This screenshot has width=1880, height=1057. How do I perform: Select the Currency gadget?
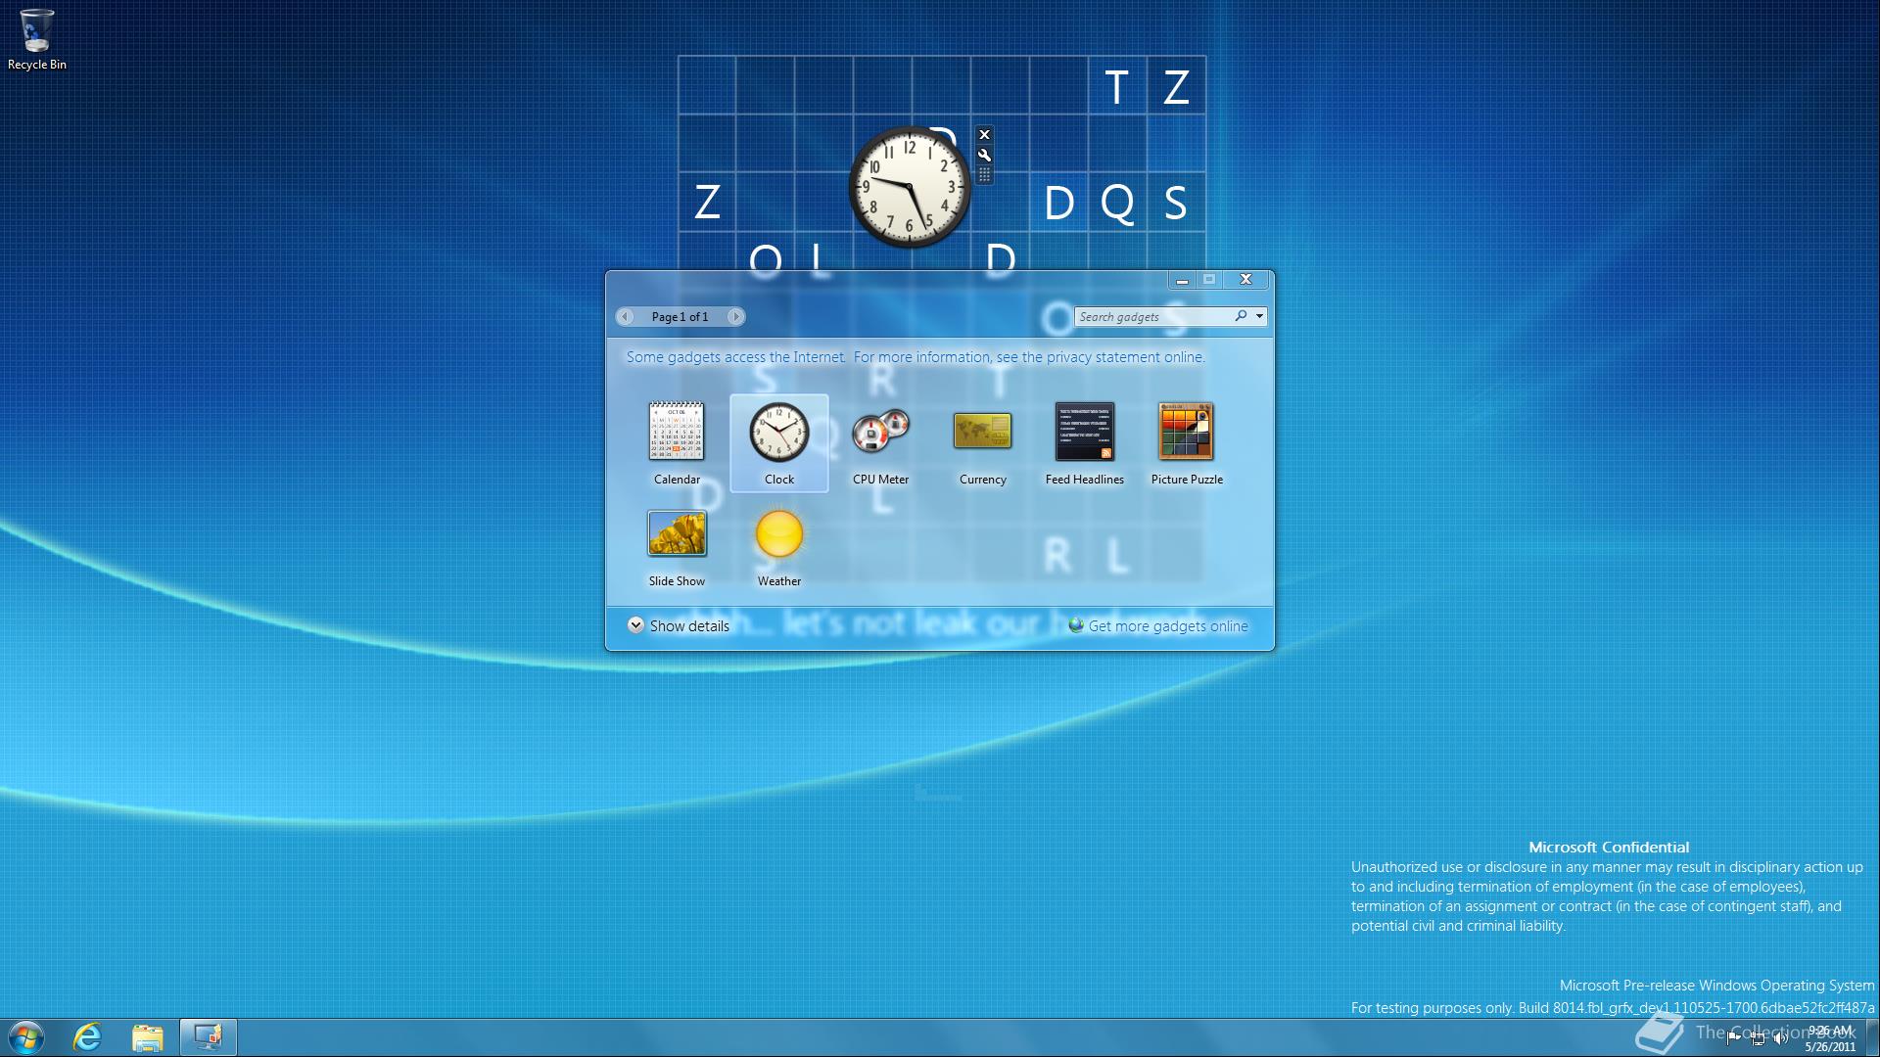(982, 432)
